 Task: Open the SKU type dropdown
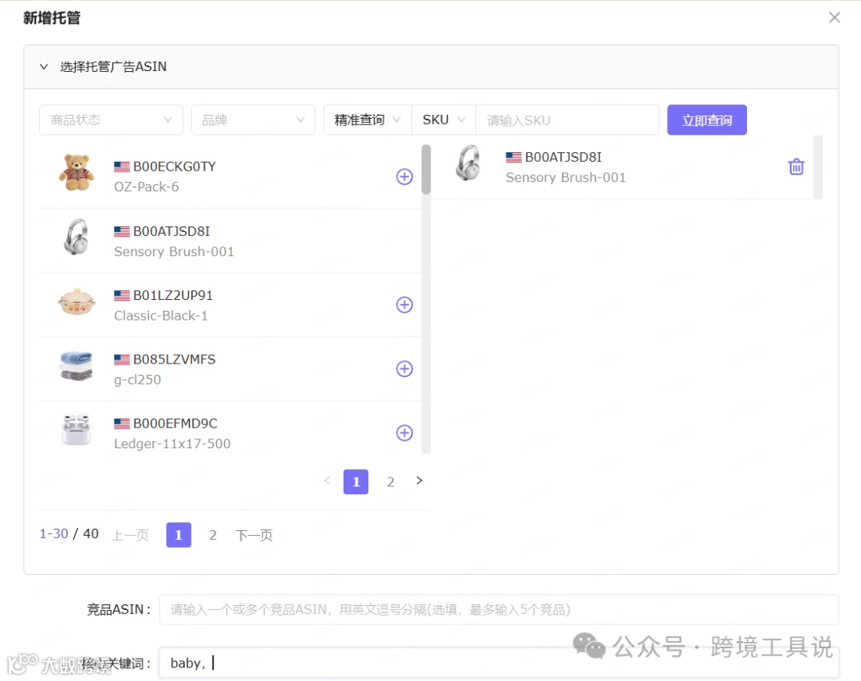[444, 120]
